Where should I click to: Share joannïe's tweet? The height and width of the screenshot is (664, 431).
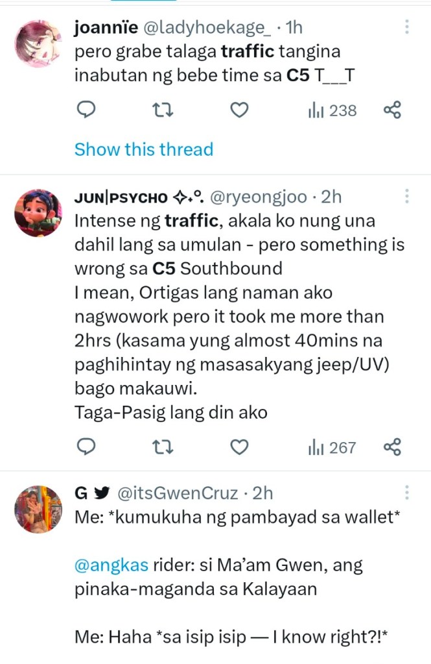[x=393, y=111]
